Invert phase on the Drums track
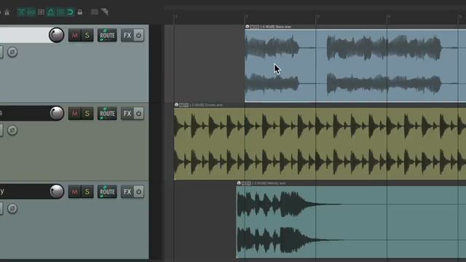The height and width of the screenshot is (262, 466). tap(12, 130)
